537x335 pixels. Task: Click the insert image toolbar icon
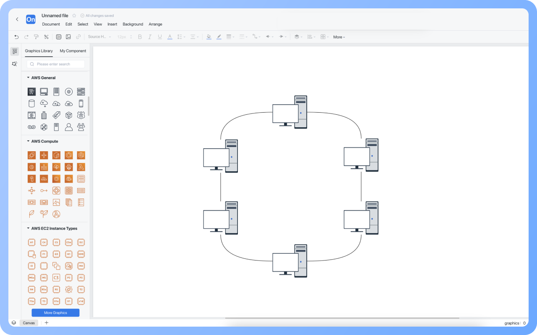click(x=68, y=37)
